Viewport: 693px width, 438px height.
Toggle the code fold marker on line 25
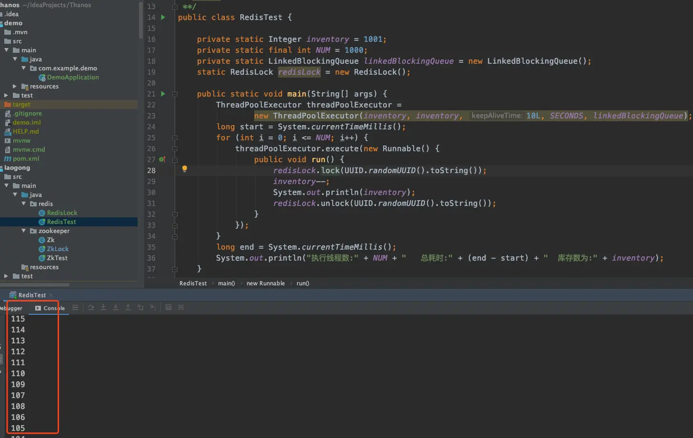point(175,138)
